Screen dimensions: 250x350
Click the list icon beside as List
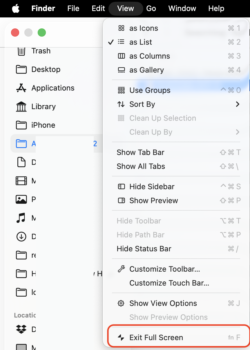click(x=121, y=42)
